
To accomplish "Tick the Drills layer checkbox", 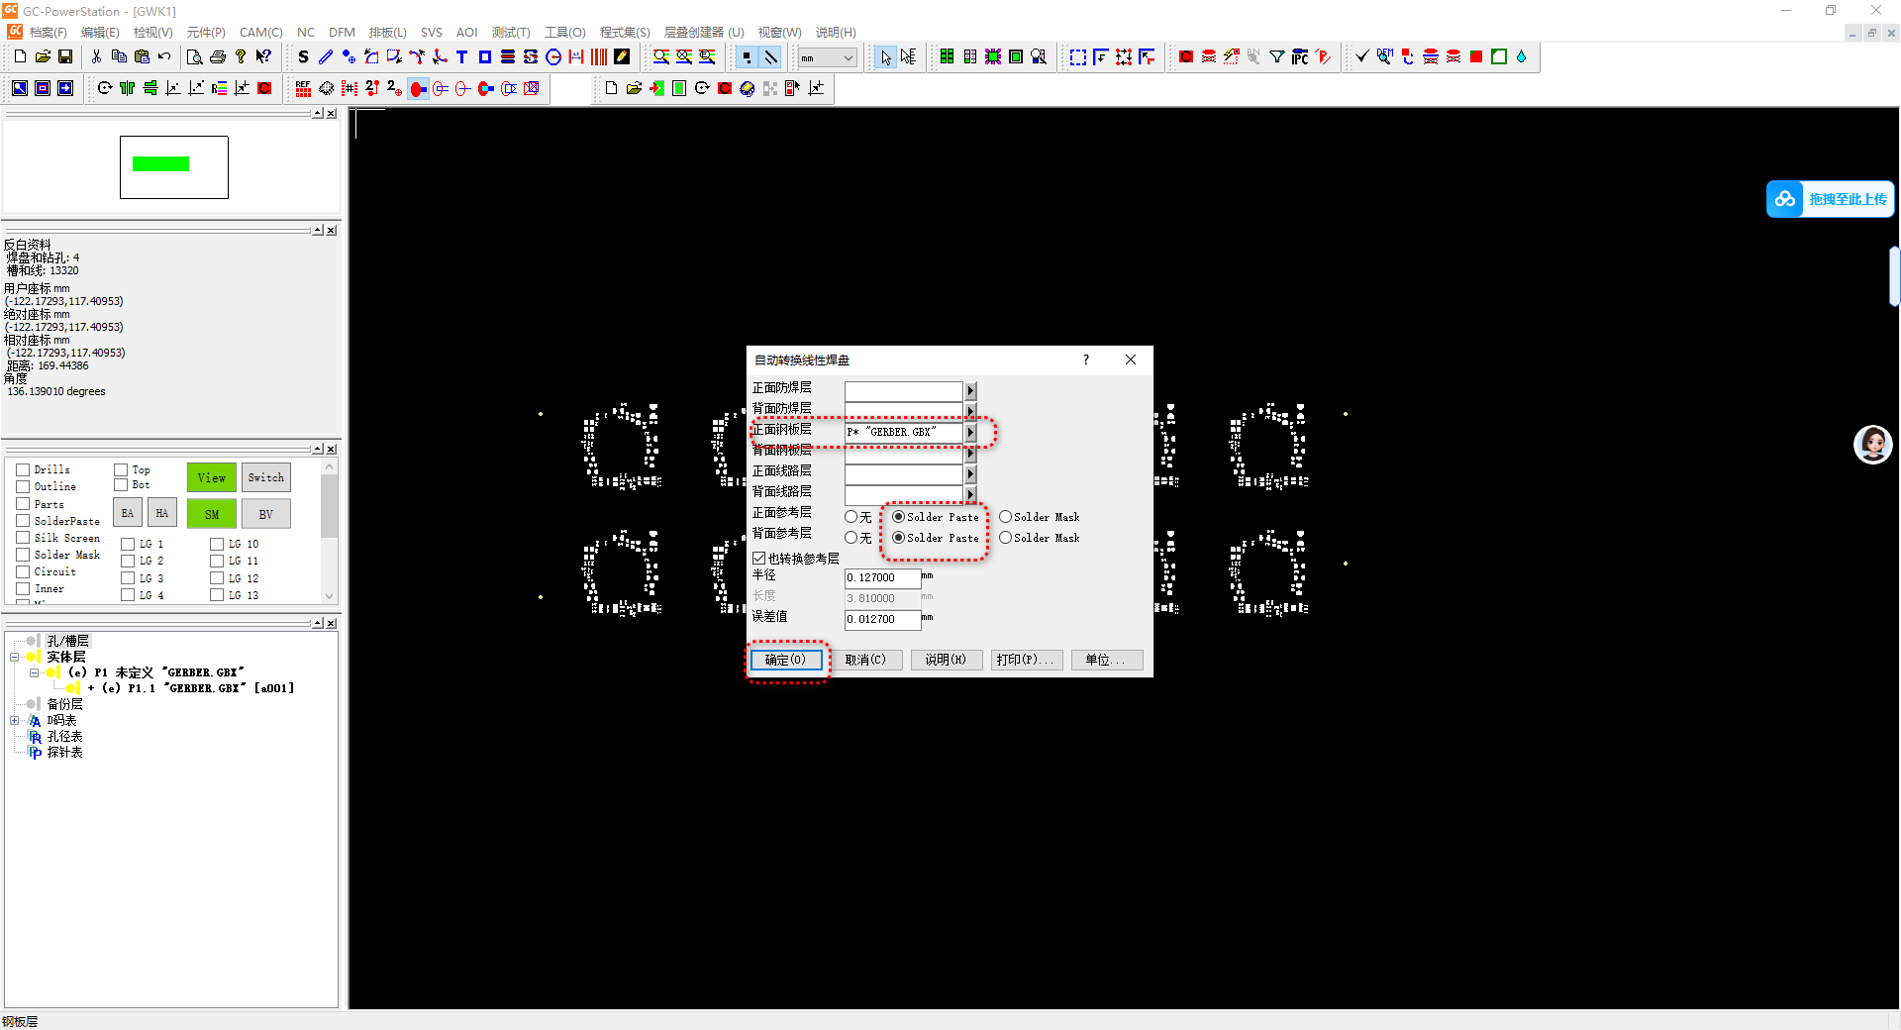I will click(x=22, y=469).
